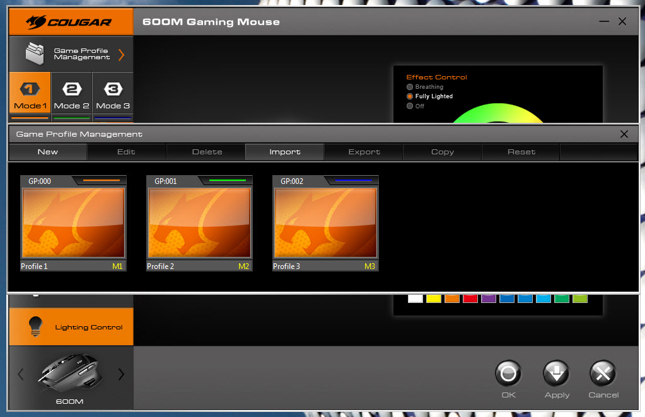Screen dimensions: 645x417
Task: Pick the yellow color swatch
Action: [434, 299]
